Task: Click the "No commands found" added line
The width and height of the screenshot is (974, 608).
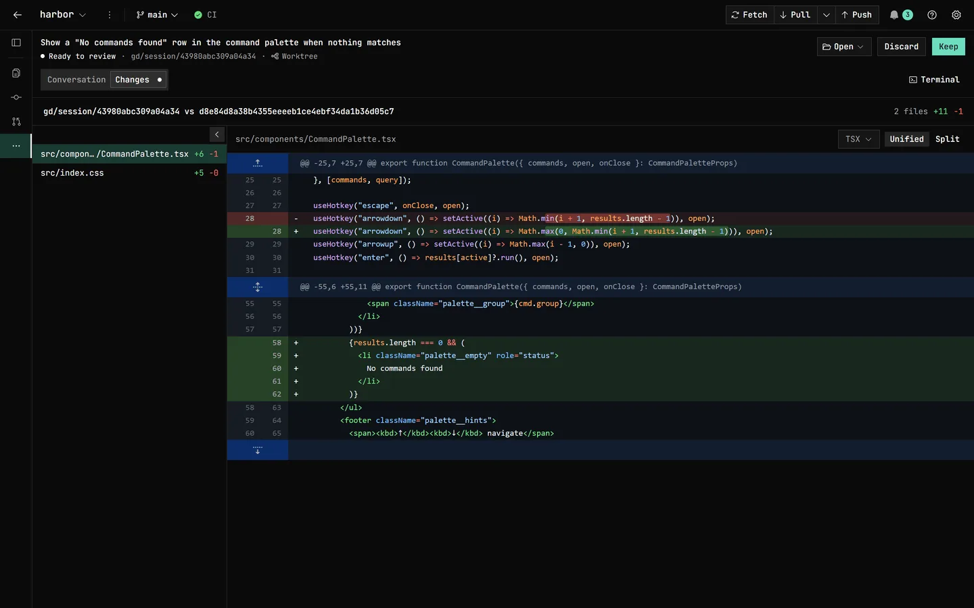Action: tap(600, 368)
